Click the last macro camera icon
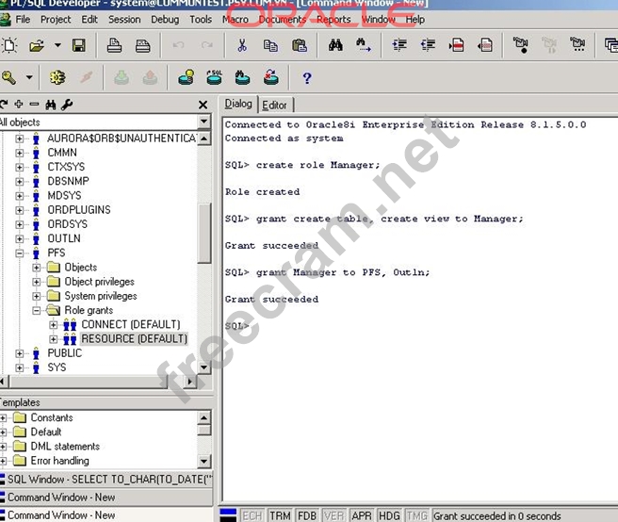 [577, 44]
